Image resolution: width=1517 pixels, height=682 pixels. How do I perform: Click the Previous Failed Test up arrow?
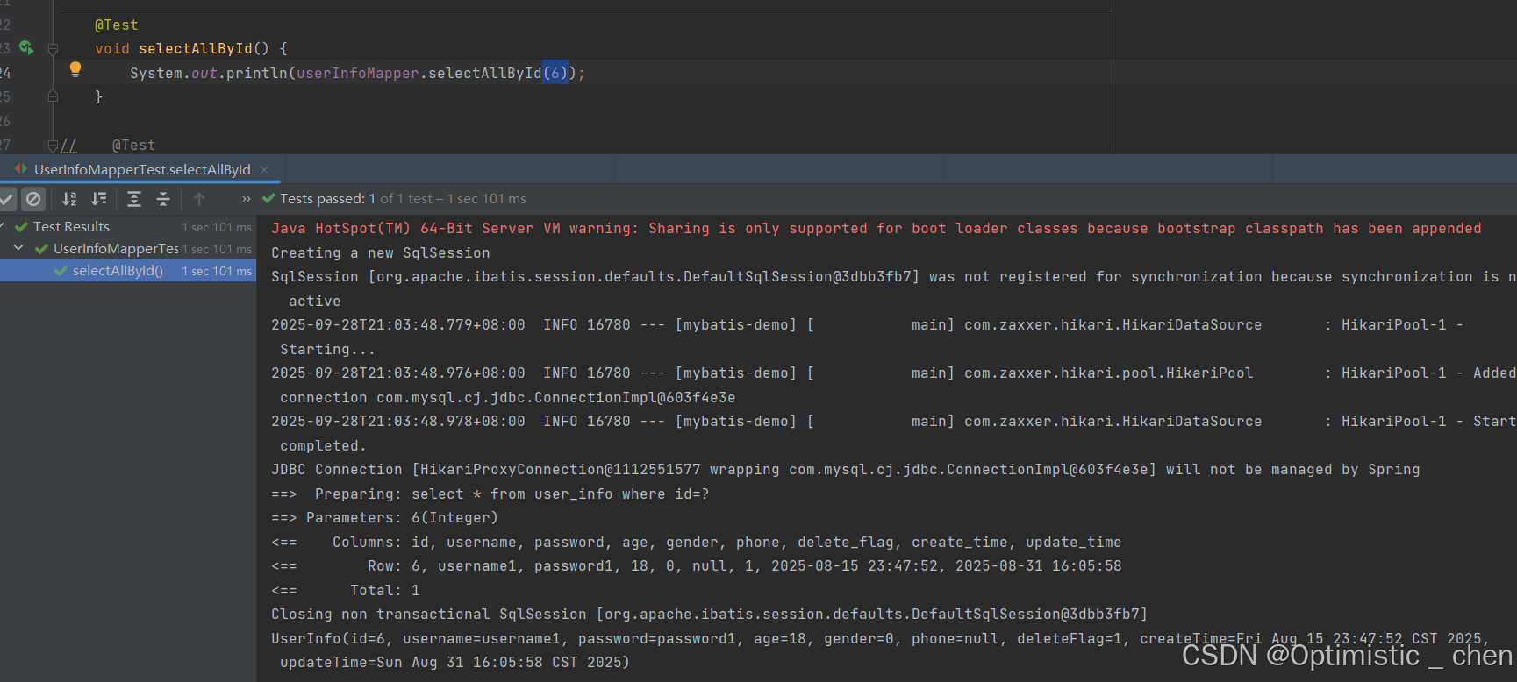[x=199, y=199]
